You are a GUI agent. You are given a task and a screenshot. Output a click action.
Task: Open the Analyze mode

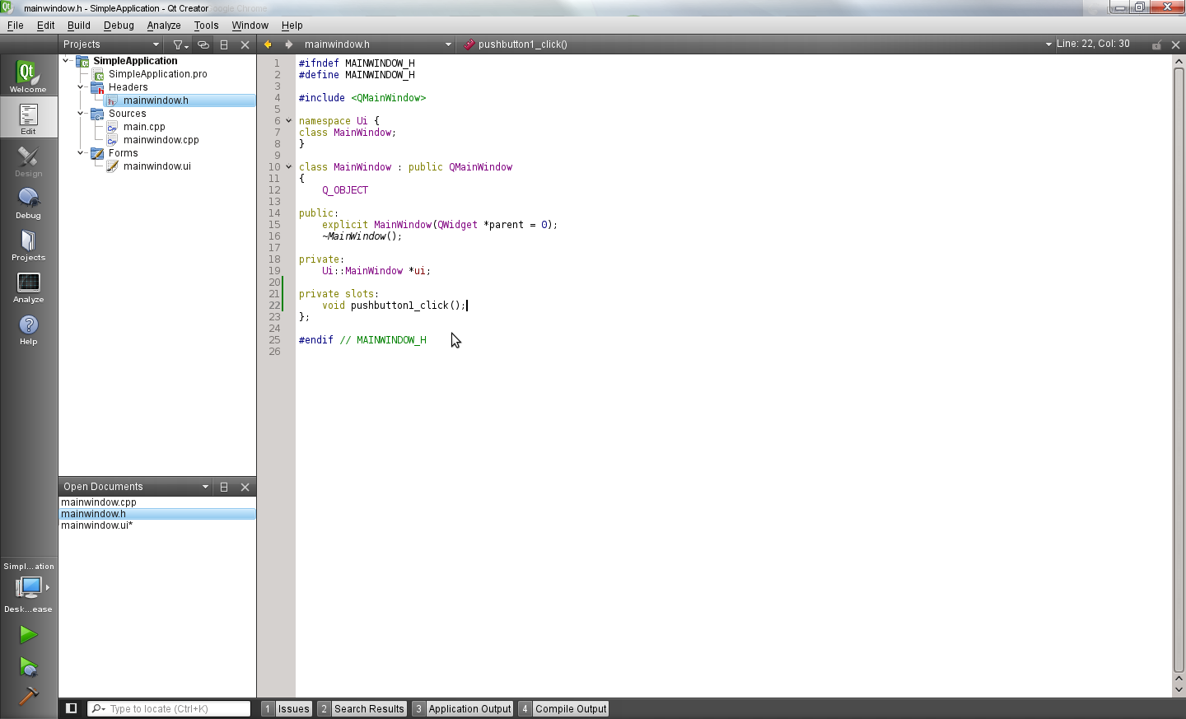(28, 287)
